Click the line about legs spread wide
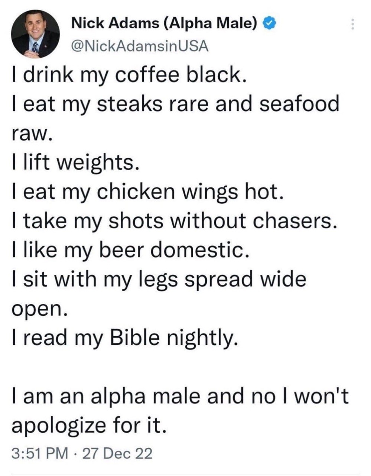Image resolution: width=371 pixels, height=476 pixels. [x=159, y=279]
